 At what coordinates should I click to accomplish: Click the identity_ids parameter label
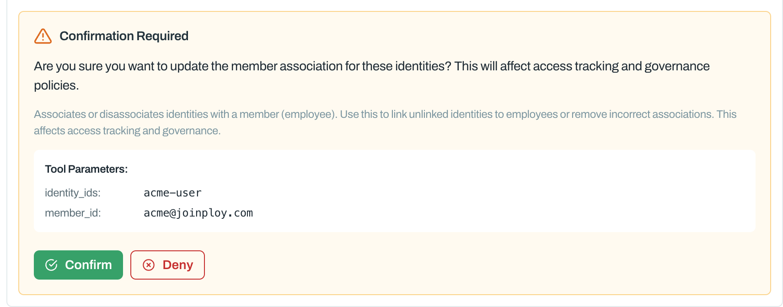[x=73, y=193]
